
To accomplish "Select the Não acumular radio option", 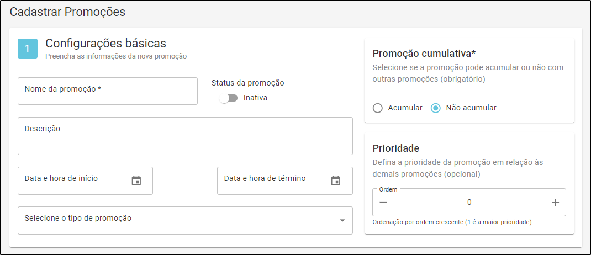I will coord(436,108).
